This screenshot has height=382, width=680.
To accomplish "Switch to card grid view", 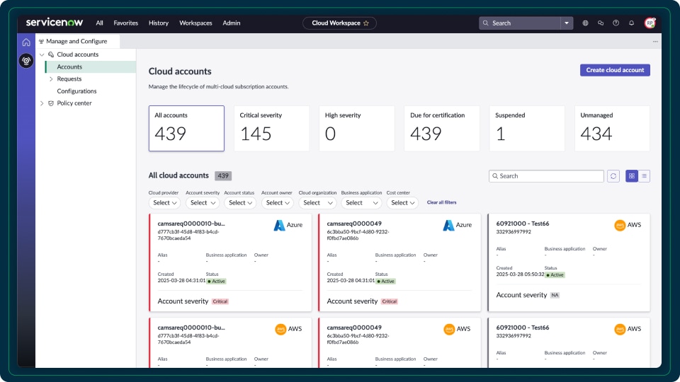I will click(632, 176).
